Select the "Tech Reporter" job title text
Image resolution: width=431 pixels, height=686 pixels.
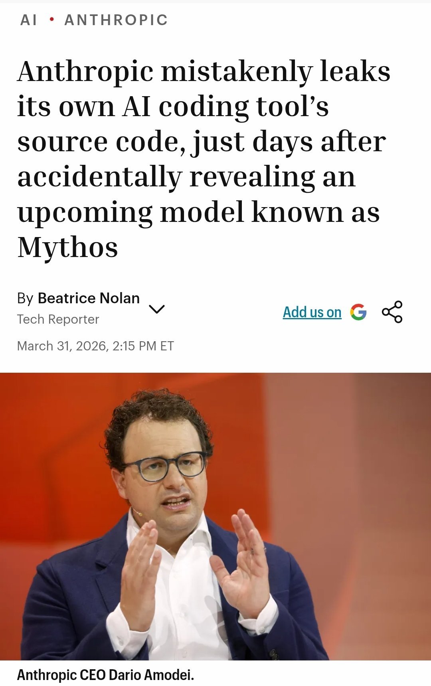[x=58, y=319]
